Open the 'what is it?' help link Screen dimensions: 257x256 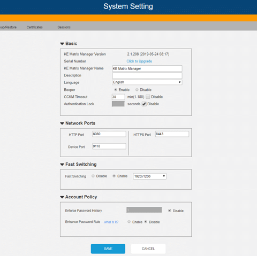pyautogui.click(x=111, y=222)
